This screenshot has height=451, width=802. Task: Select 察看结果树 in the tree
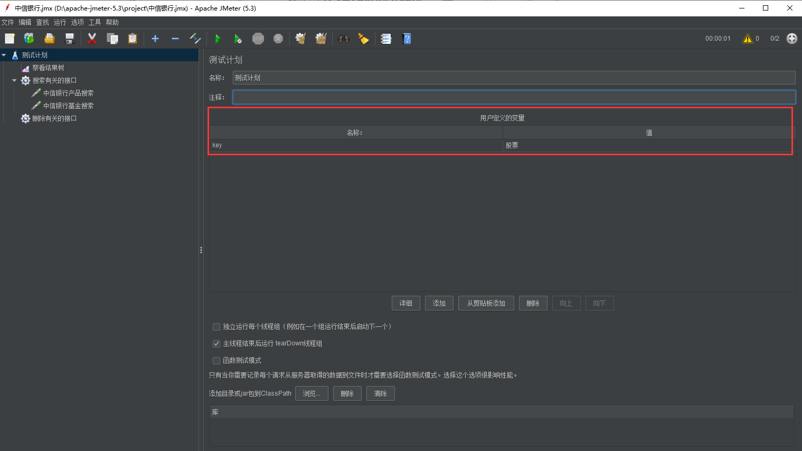pyautogui.click(x=48, y=68)
